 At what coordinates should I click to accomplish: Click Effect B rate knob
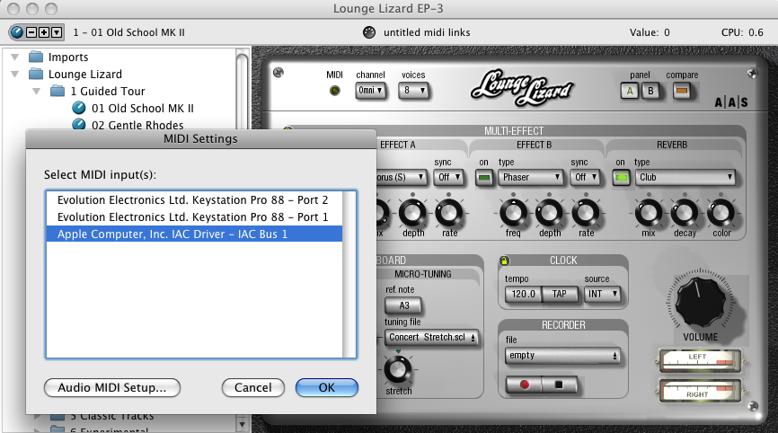[x=586, y=213]
